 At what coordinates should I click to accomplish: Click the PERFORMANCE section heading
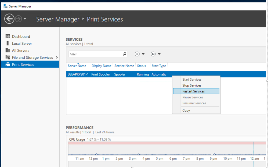point(79,128)
